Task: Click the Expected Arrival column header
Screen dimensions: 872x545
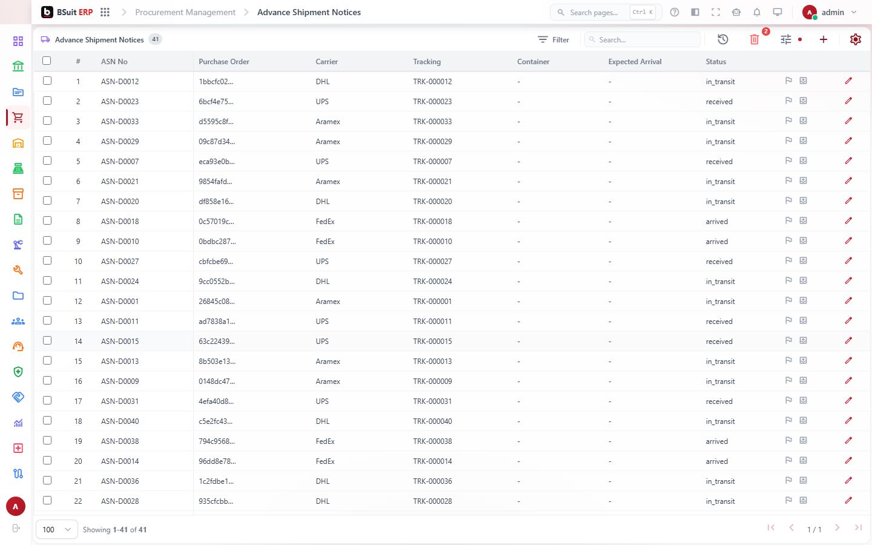Action: [635, 62]
